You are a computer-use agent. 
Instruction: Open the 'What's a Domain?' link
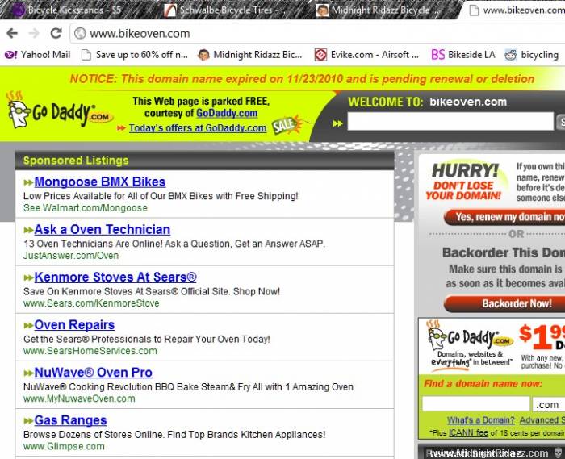481,420
